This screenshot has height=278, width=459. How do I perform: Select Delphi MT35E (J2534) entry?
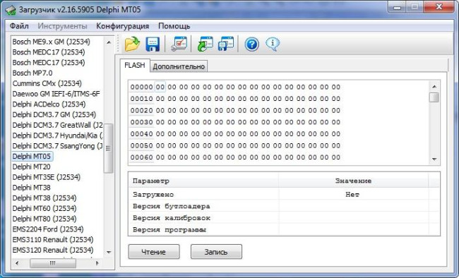(x=46, y=177)
